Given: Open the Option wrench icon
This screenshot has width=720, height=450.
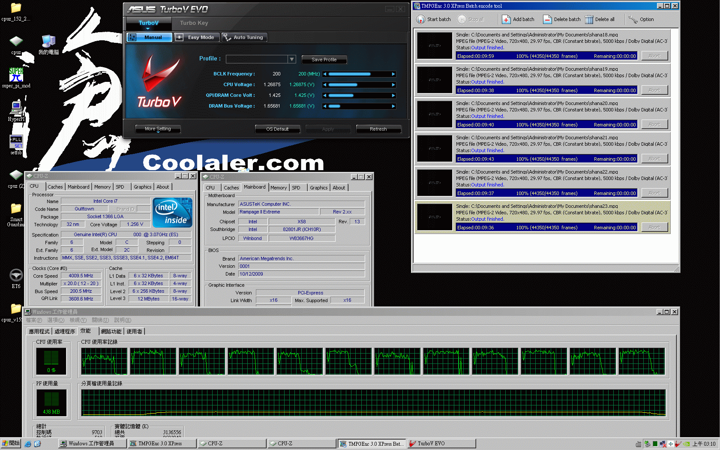Looking at the screenshot, I should 633,19.
